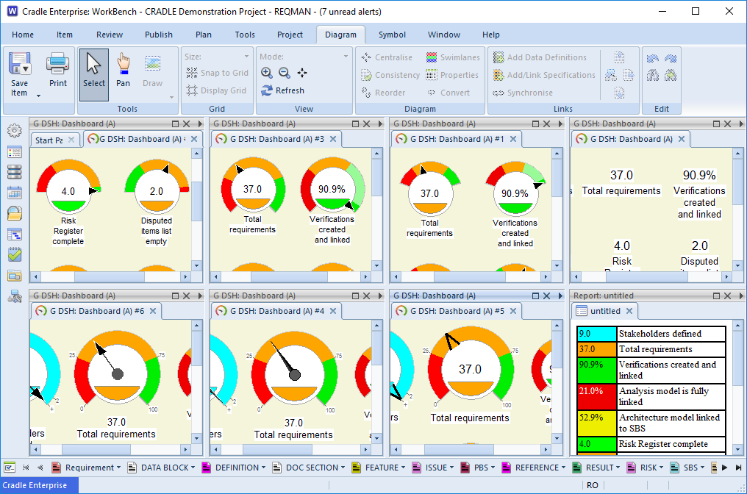The width and height of the screenshot is (747, 494).
Task: Close the untitled report tab
Action: coord(629,311)
